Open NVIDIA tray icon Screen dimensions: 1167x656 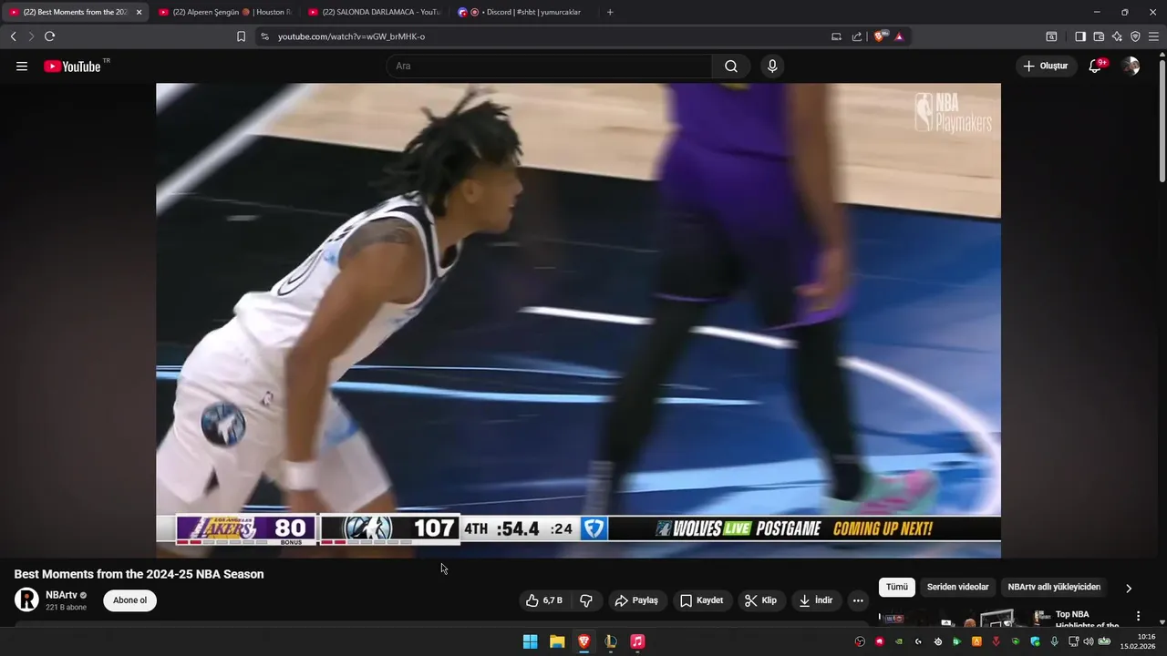[899, 641]
